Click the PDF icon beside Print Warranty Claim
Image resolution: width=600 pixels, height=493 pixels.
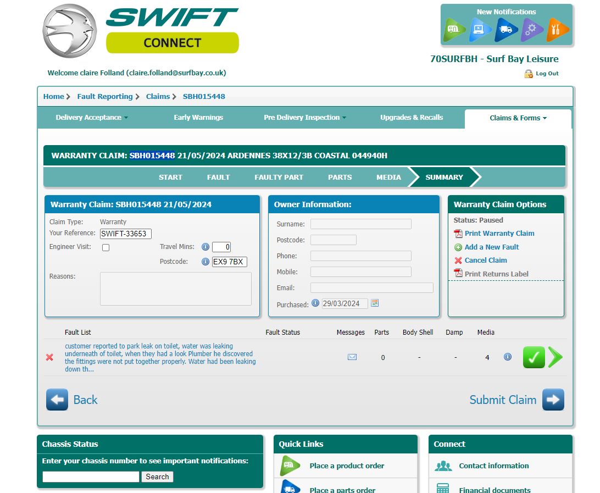pos(458,234)
